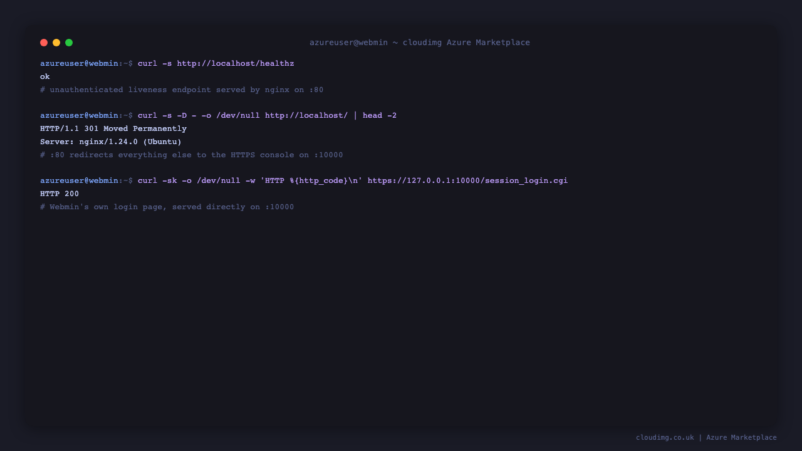Click the command with 'head -2'

tap(267, 115)
